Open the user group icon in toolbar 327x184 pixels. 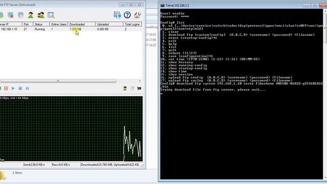41,15
